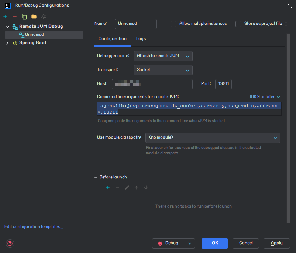Switch to the Logs tab
296x253 pixels.
(141, 38)
